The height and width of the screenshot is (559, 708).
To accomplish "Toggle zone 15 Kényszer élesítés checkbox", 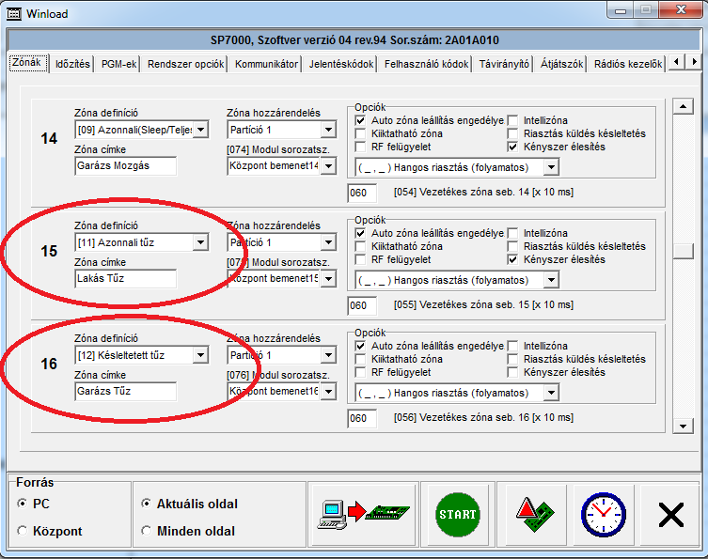I will (x=512, y=259).
